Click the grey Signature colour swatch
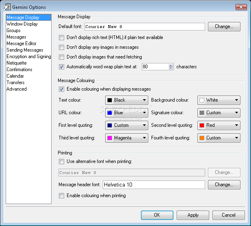Viewport: 251px width, 226px height. click(x=202, y=113)
